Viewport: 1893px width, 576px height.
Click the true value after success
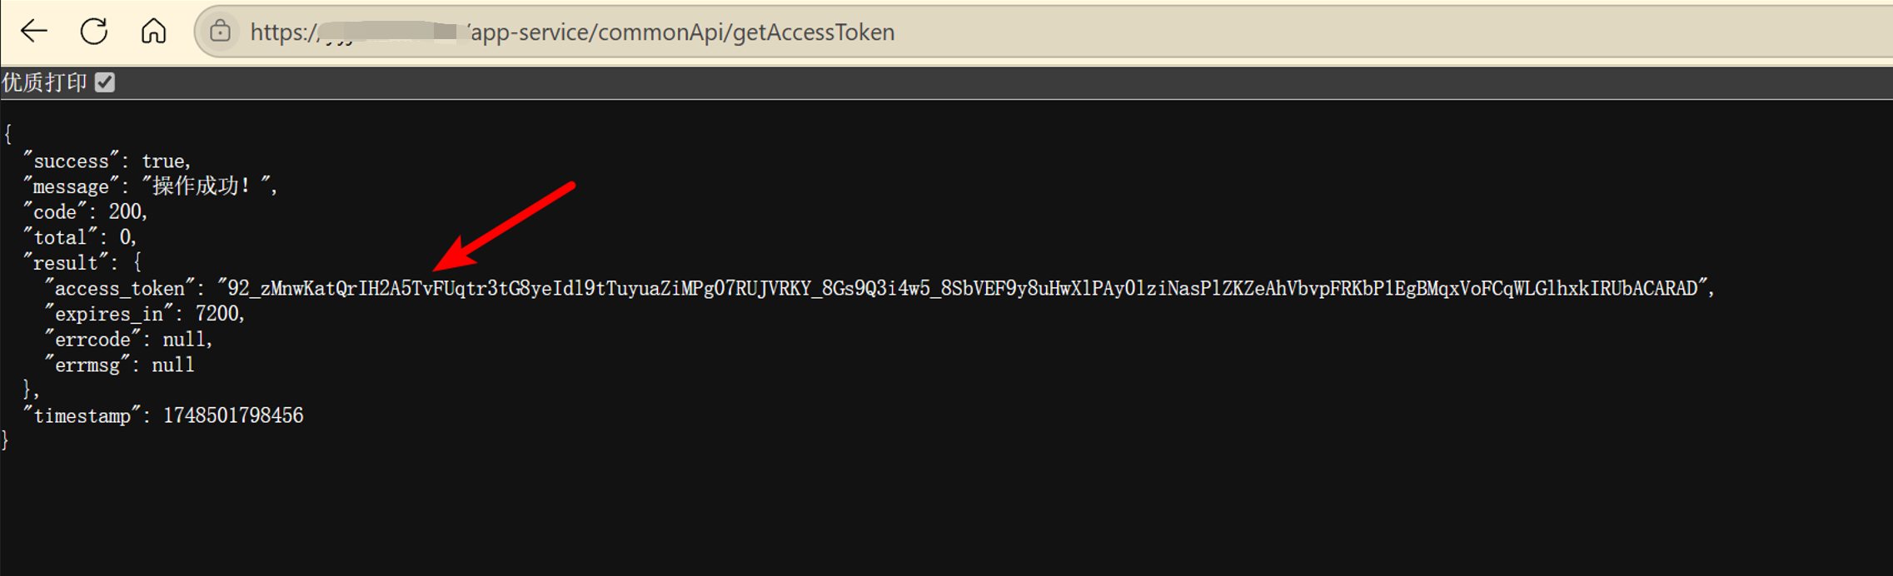pyautogui.click(x=162, y=161)
